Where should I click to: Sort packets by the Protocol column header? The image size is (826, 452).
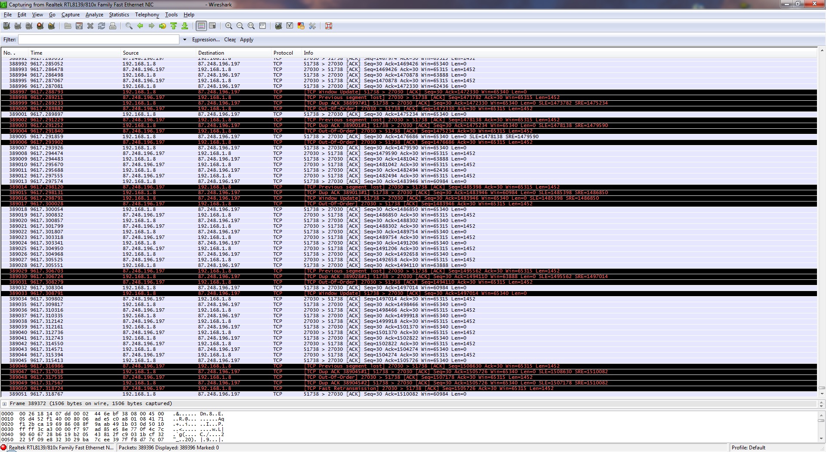[x=283, y=53]
